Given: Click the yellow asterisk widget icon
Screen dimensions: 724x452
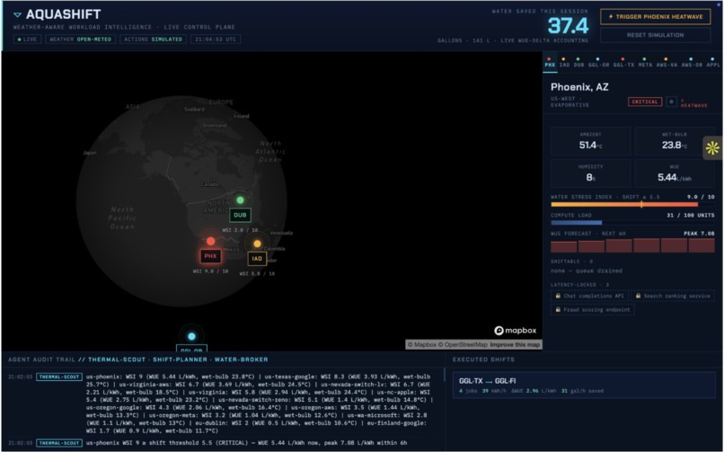Looking at the screenshot, I should (x=712, y=147).
